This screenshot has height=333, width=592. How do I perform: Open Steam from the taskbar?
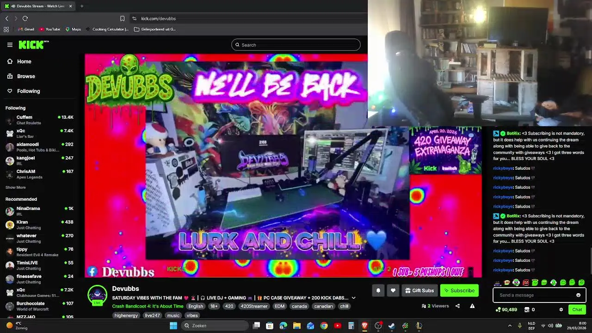[392, 326]
